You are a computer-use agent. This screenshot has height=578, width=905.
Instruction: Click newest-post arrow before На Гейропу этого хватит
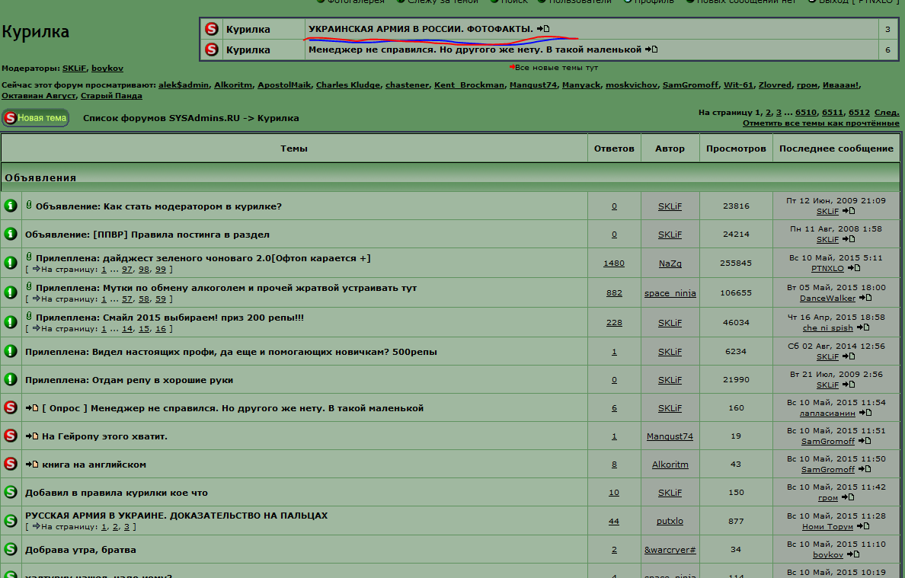[32, 436]
